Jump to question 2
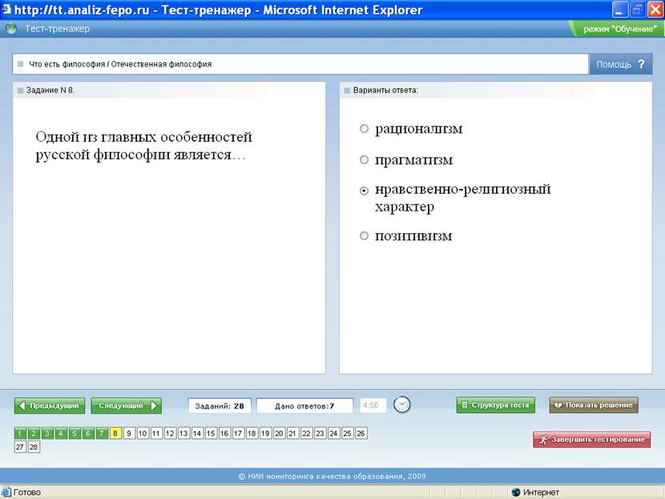The width and height of the screenshot is (665, 499). pos(34,433)
